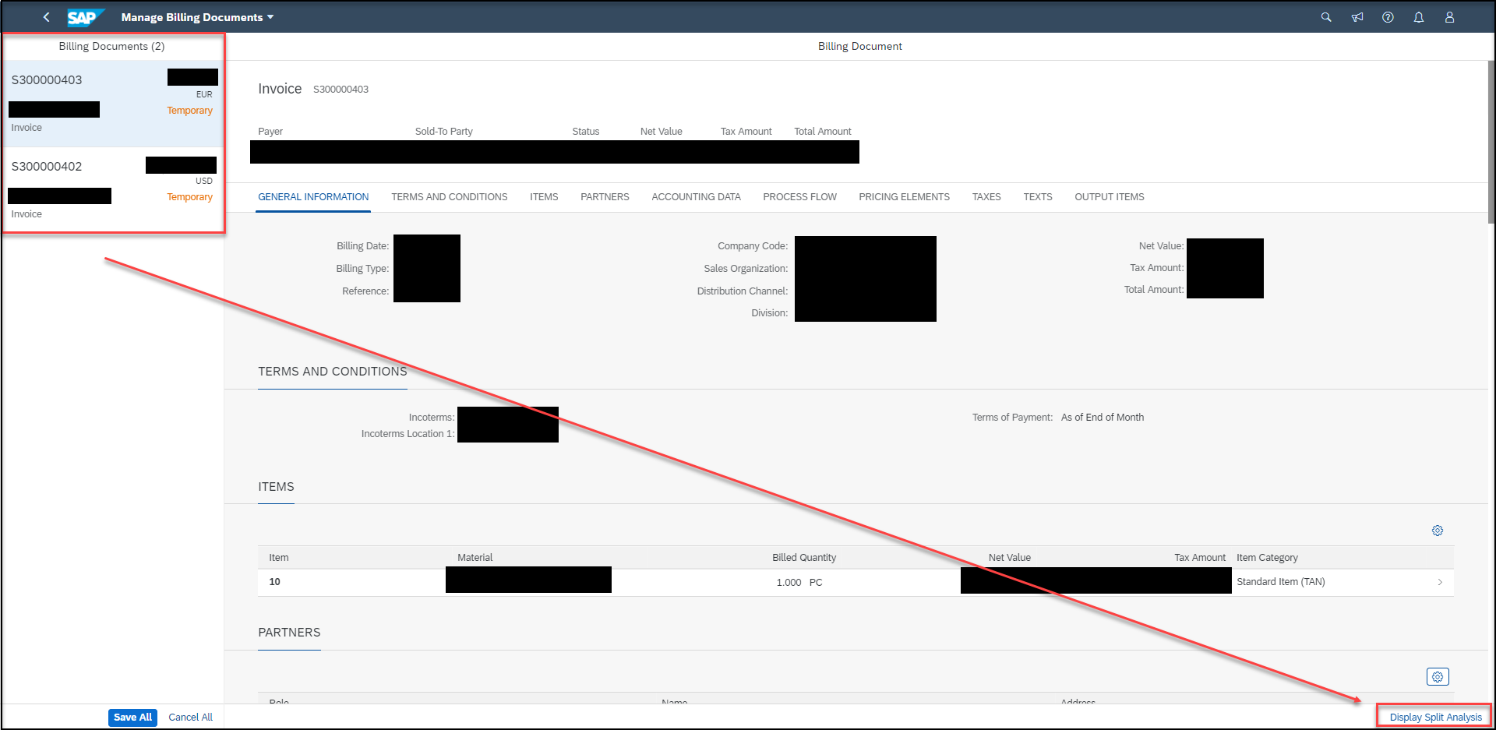Screen dimensions: 1496x730
Task: Switch to Process Flow tab
Action: [x=799, y=197]
